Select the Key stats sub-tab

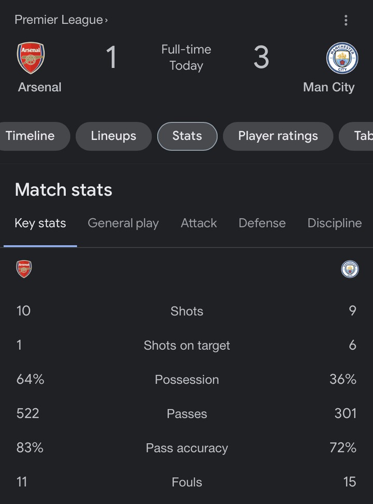point(40,223)
